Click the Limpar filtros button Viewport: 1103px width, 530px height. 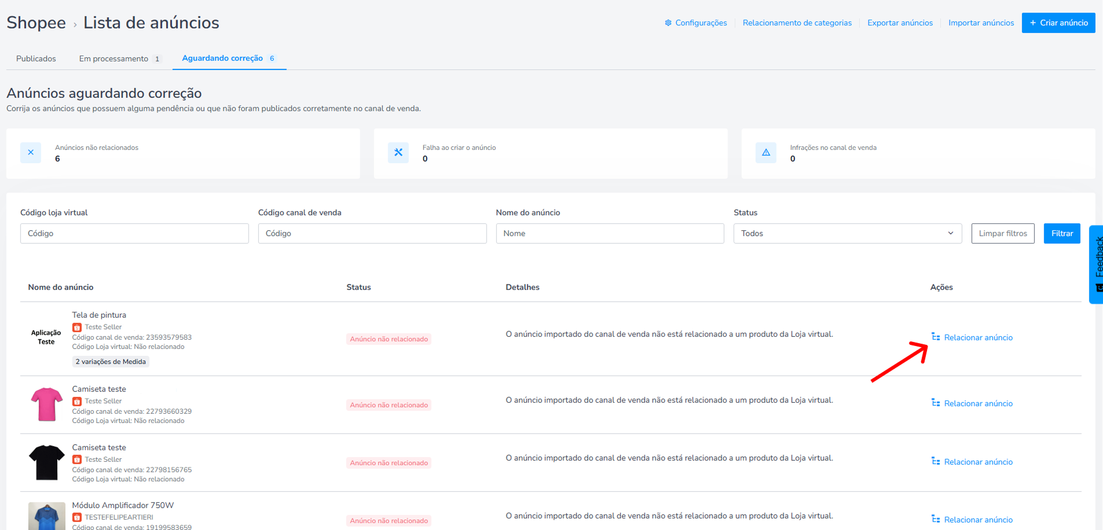pos(1003,234)
